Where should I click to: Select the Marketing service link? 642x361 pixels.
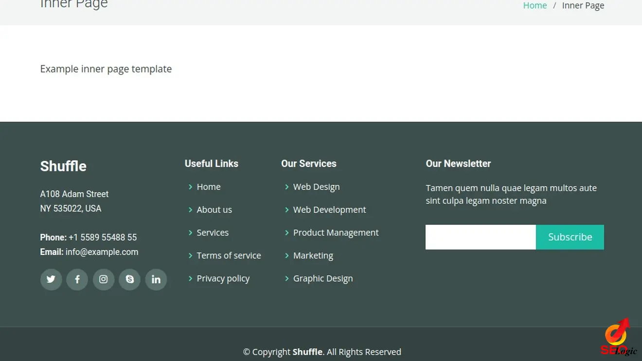(313, 255)
